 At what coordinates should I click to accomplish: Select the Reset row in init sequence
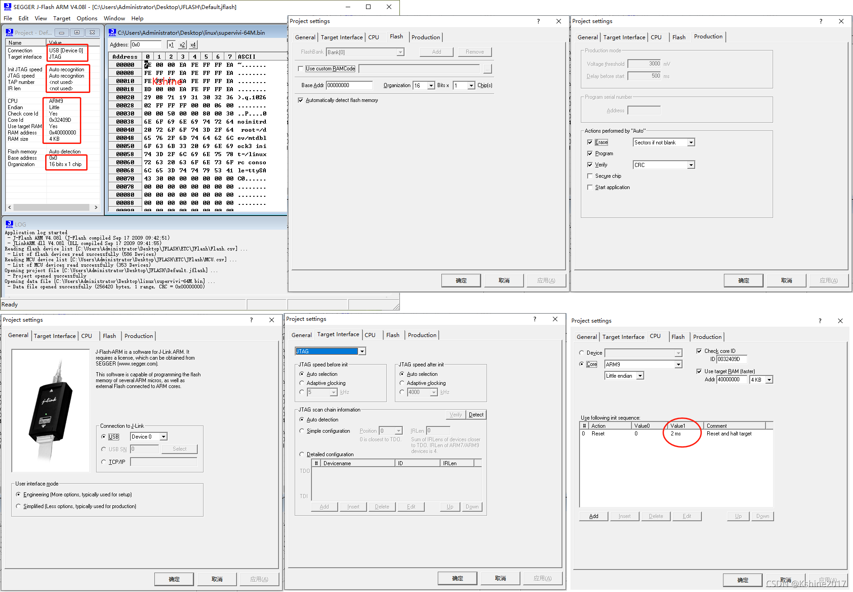(x=676, y=434)
